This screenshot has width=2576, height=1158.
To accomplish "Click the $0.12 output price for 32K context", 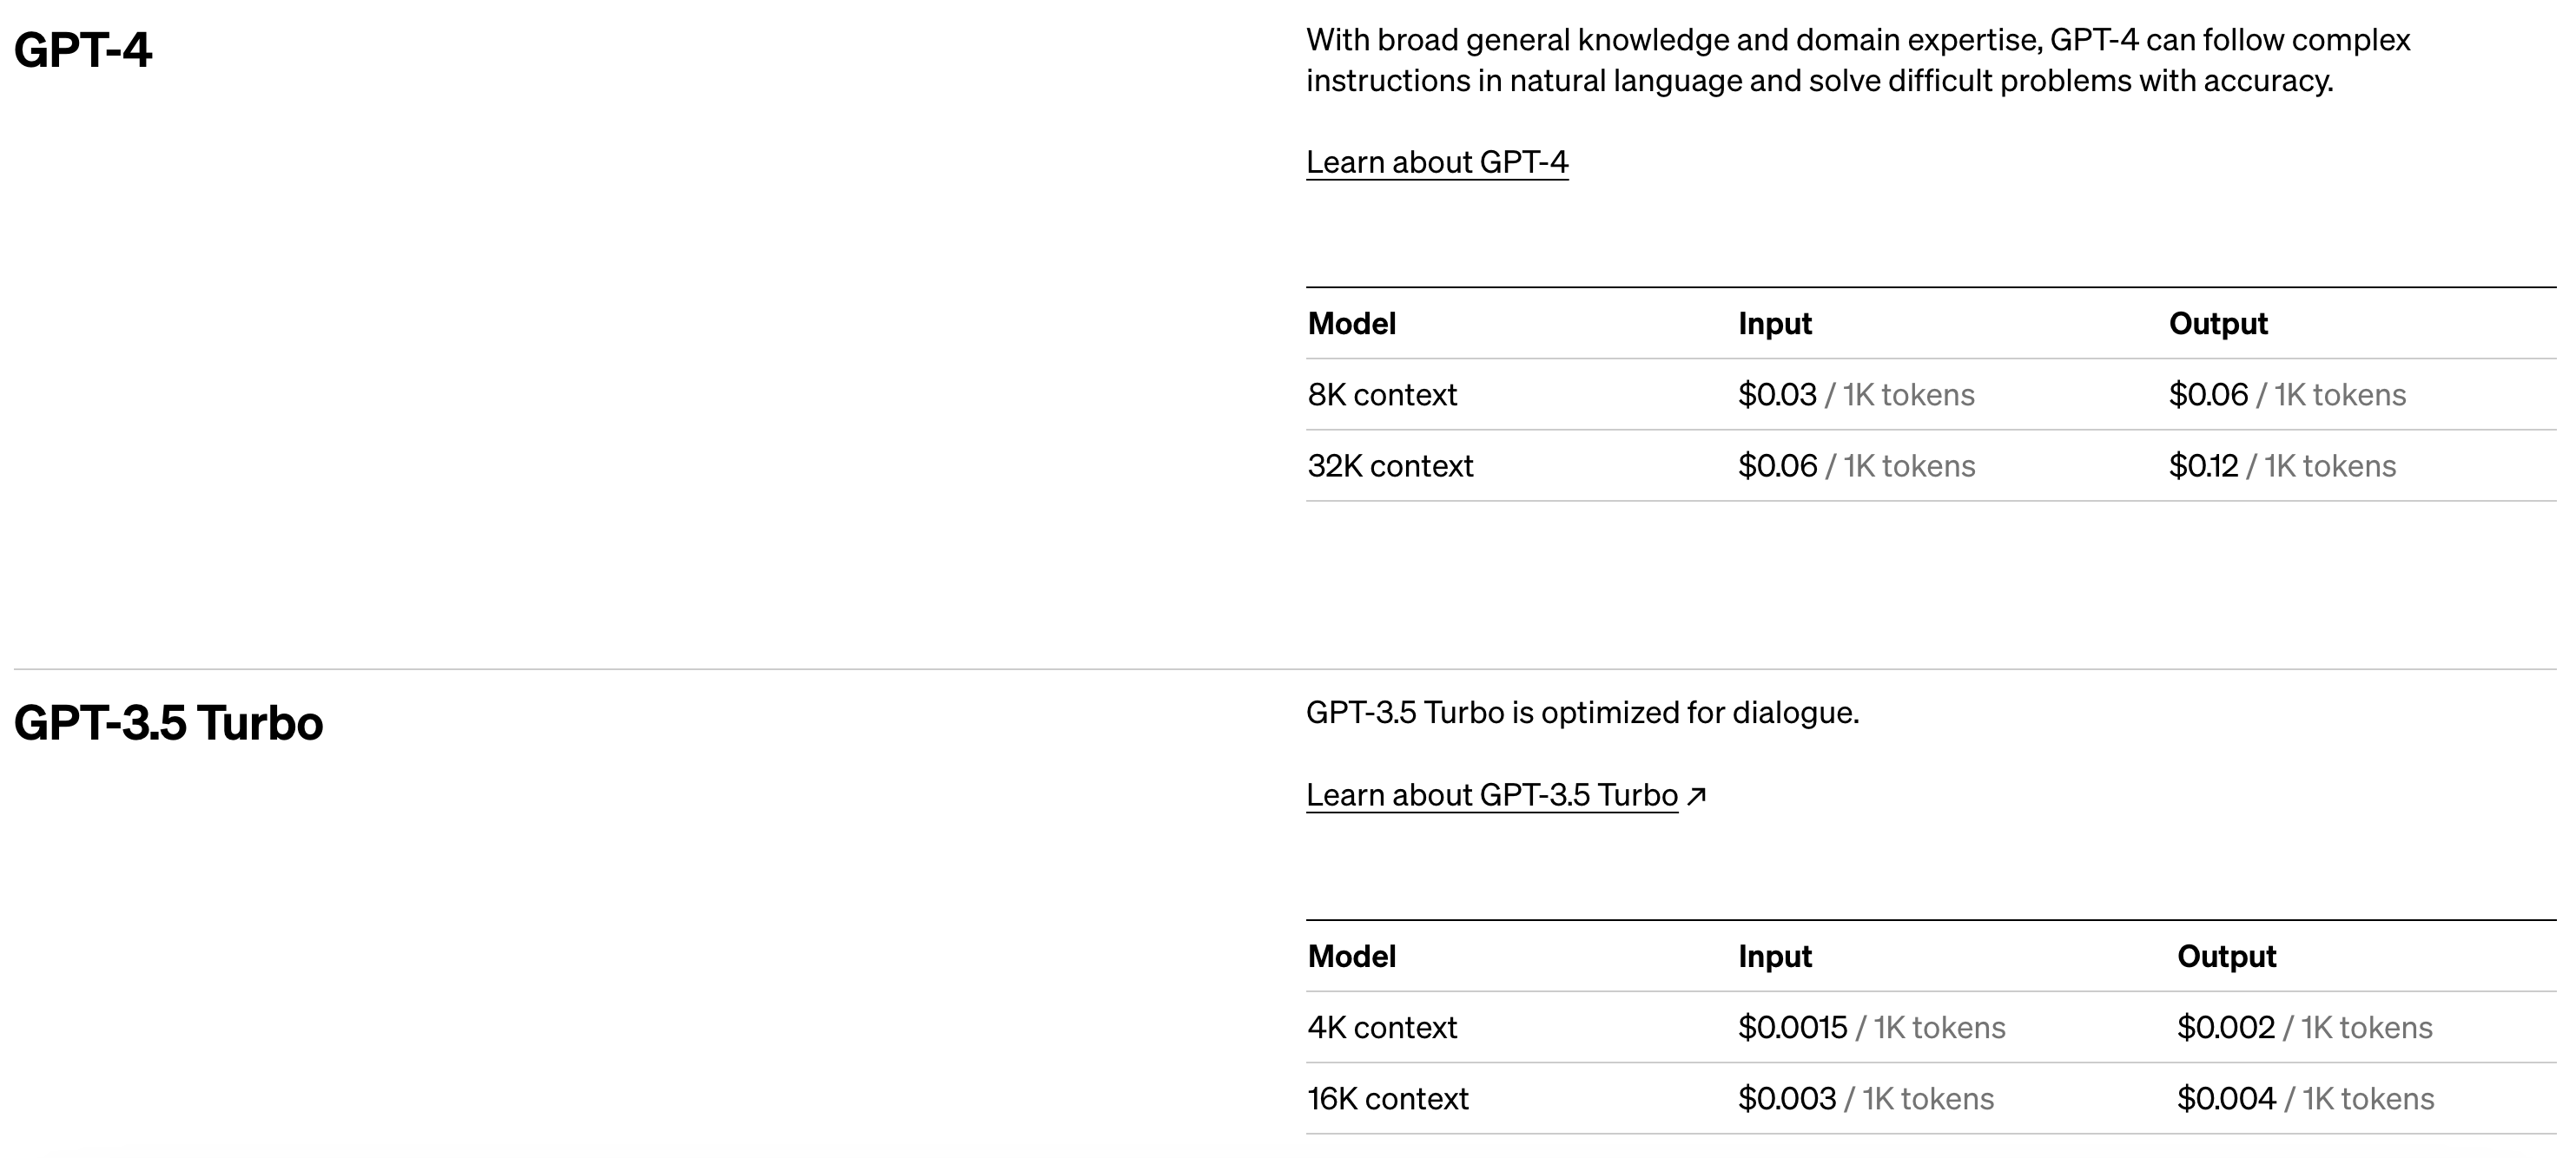I will click(x=2203, y=465).
